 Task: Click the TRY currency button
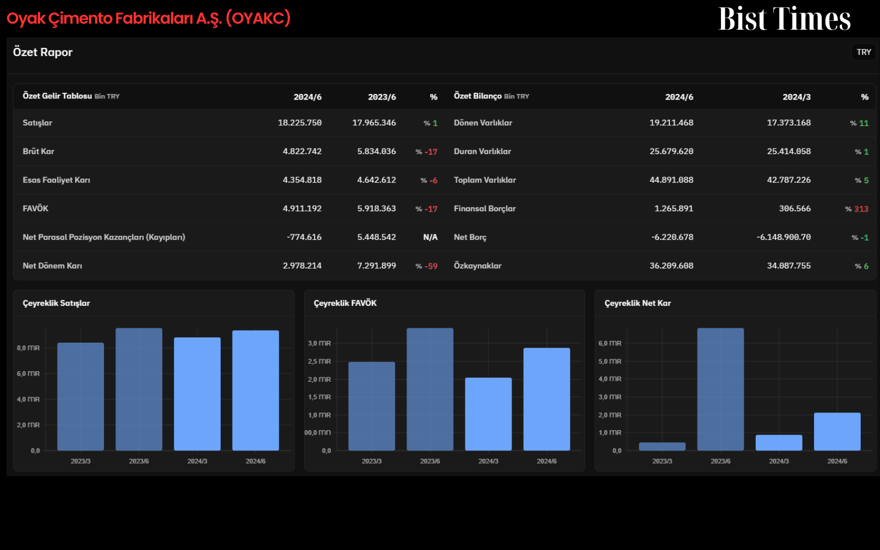(x=864, y=52)
